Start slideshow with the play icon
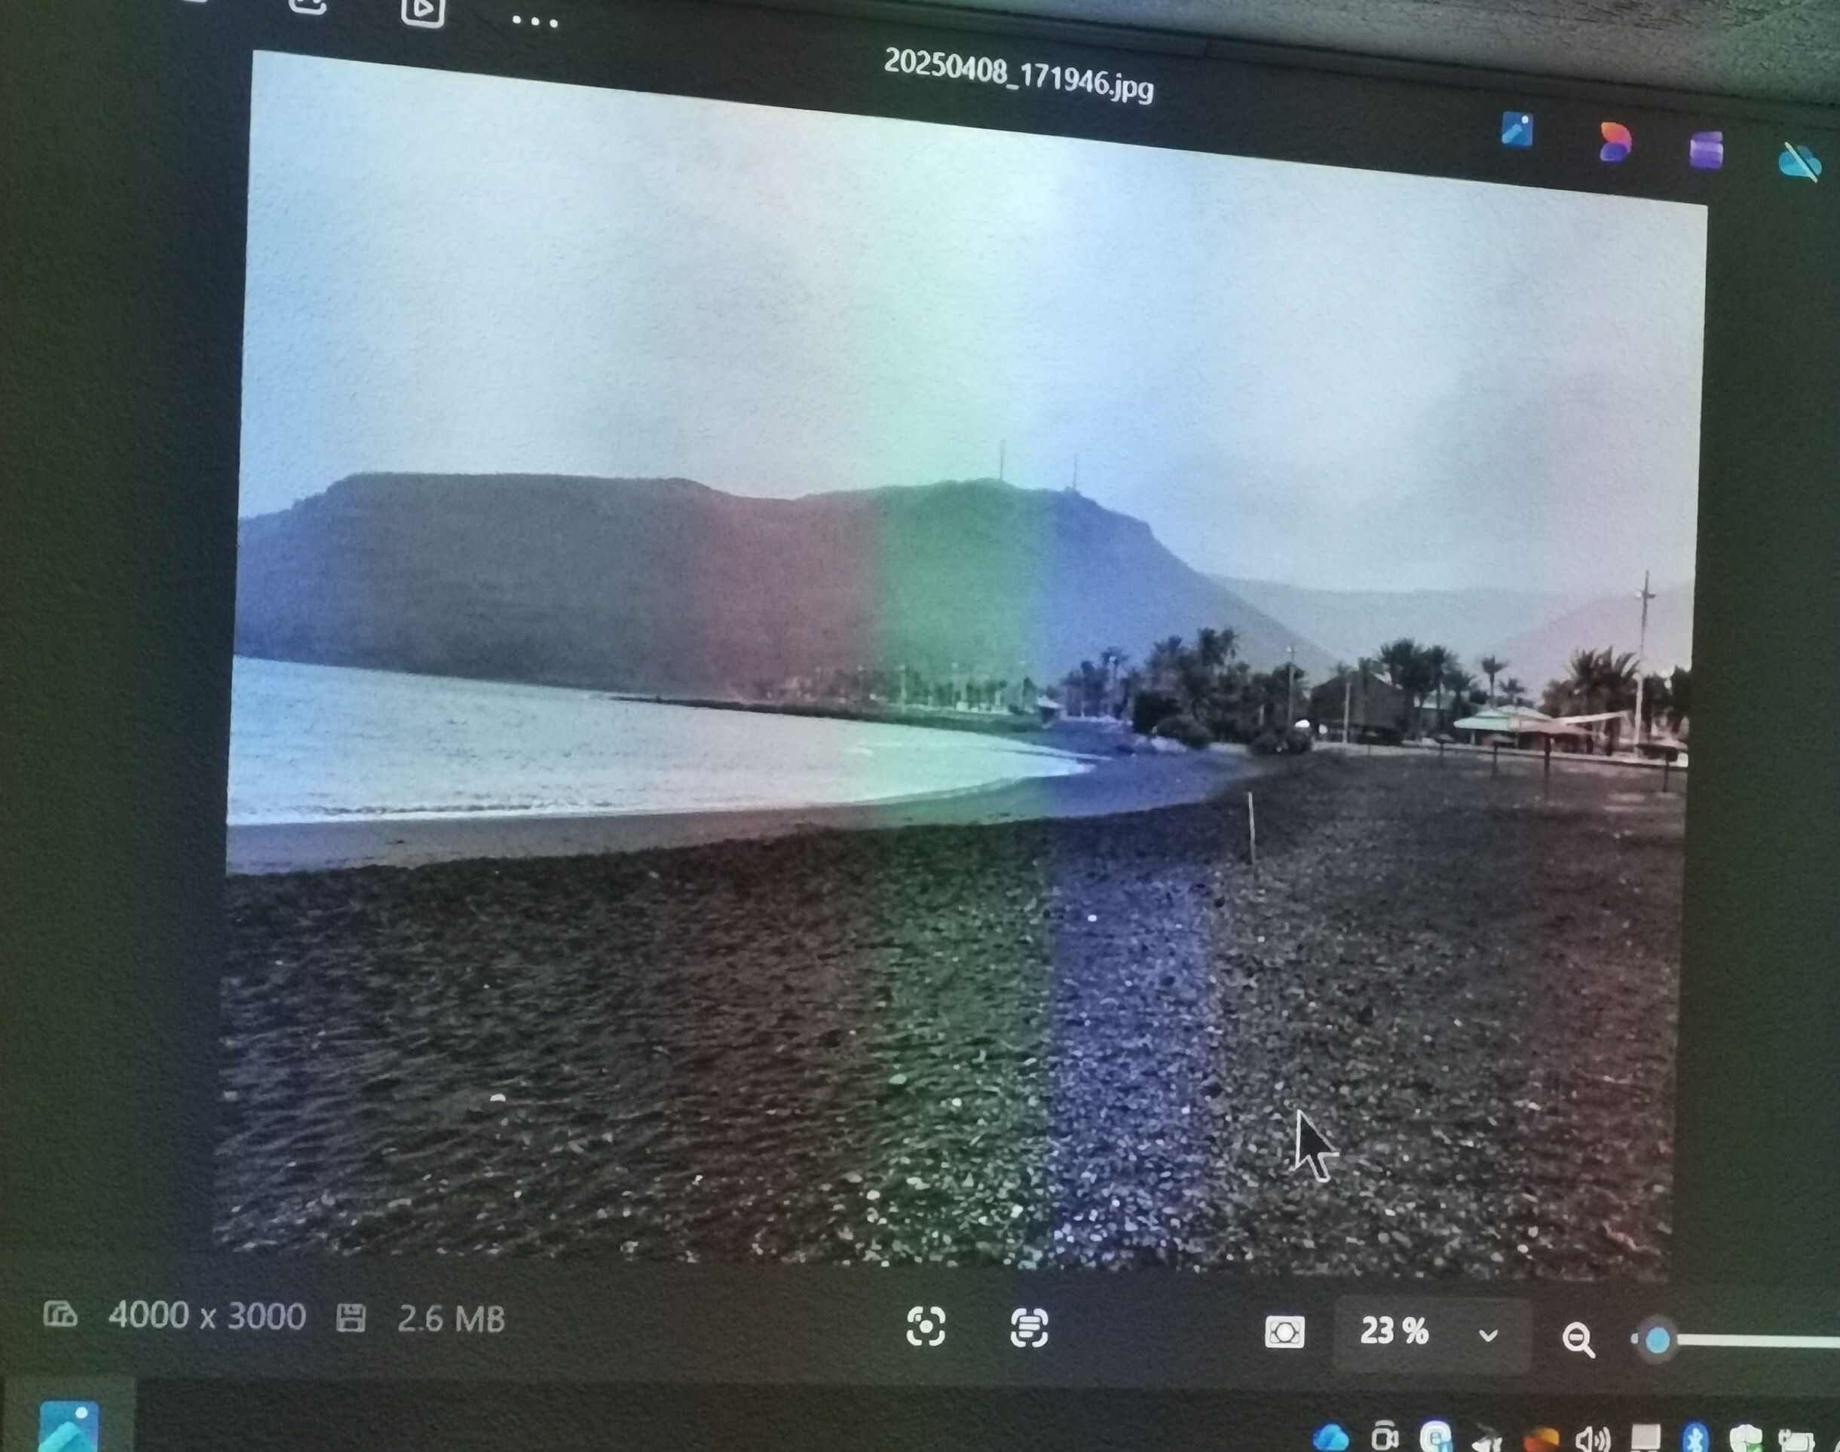This screenshot has width=1840, height=1452. point(423,11)
